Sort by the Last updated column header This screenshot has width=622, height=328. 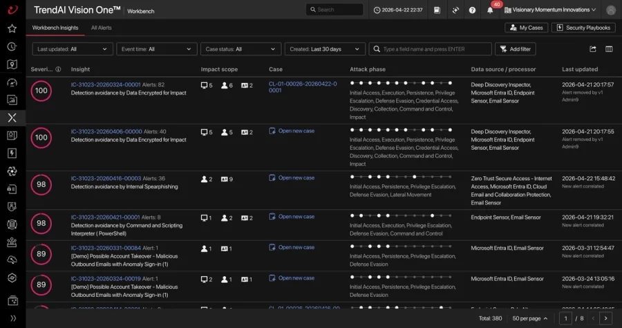click(x=580, y=69)
